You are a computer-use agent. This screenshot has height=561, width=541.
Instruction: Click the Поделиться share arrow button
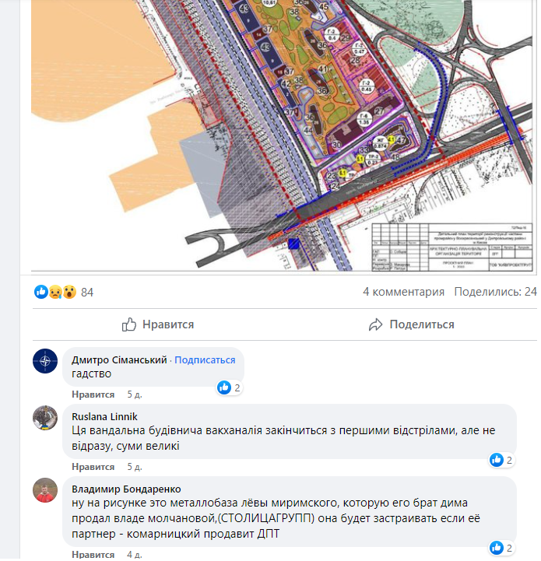[x=412, y=325]
